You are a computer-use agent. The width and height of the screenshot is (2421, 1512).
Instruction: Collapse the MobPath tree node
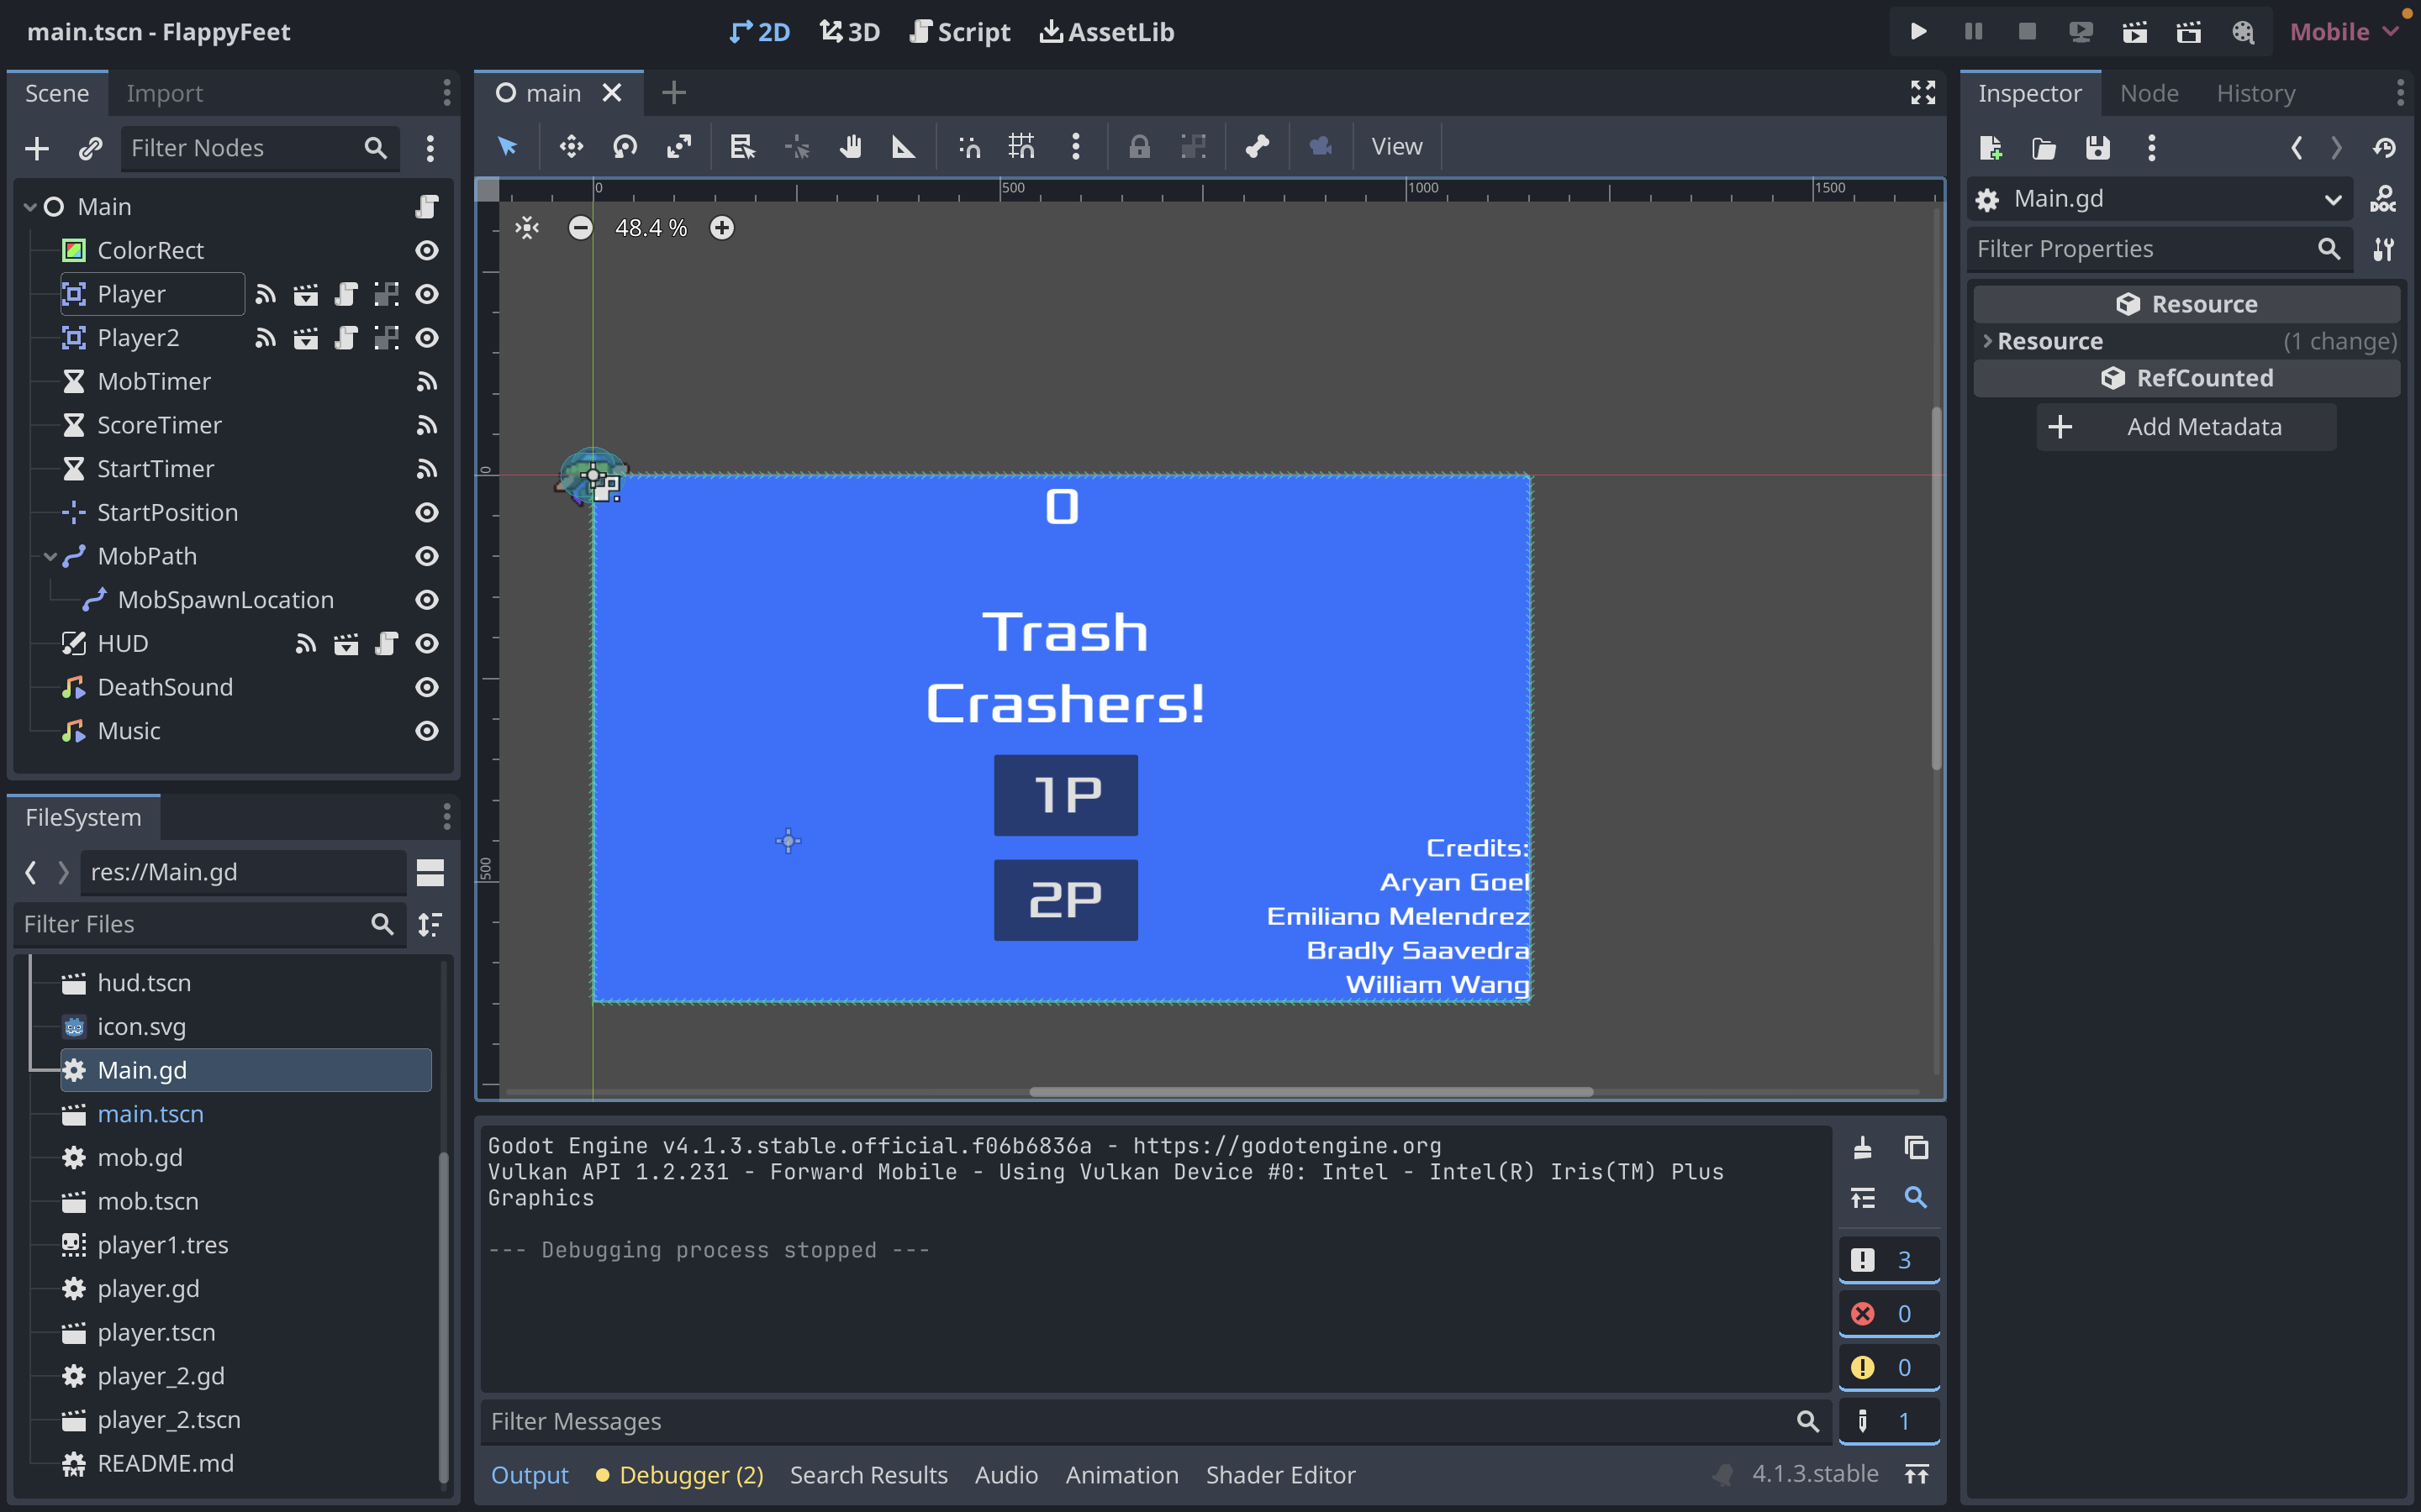50,557
